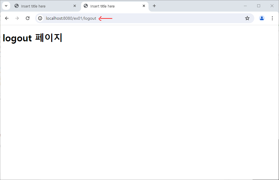The height and width of the screenshot is (180, 279).
Task: Go back to the previous page
Action: (7, 18)
